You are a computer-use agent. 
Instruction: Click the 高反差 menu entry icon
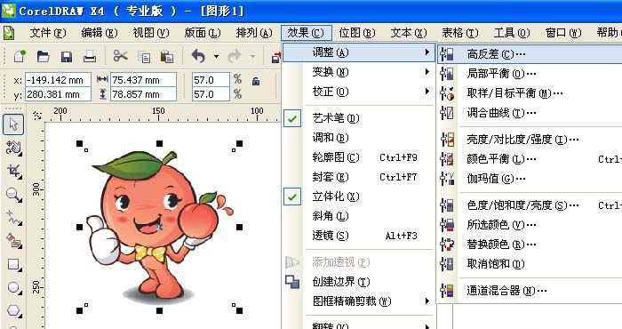(448, 54)
